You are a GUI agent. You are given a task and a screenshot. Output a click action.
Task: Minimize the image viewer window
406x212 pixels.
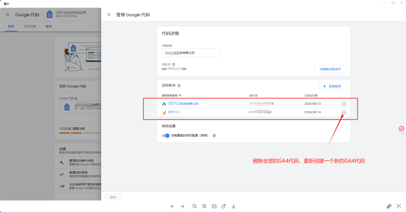point(384,3)
